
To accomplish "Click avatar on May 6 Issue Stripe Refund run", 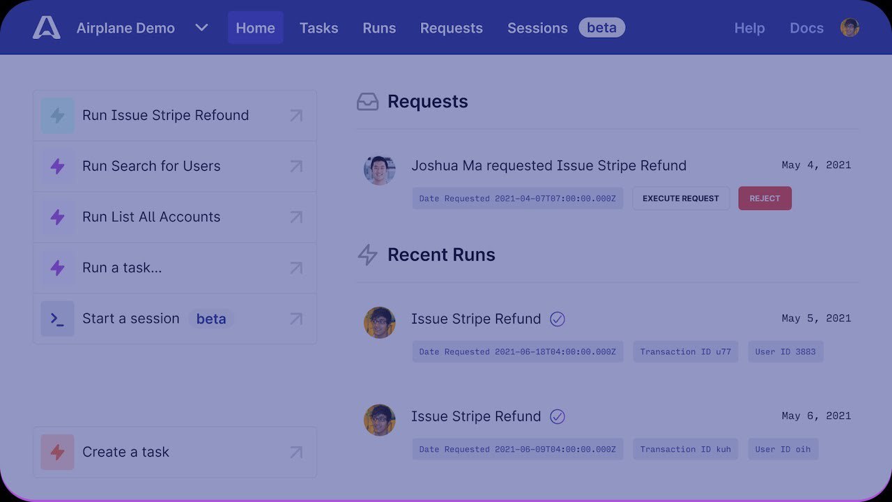I will 380,420.
